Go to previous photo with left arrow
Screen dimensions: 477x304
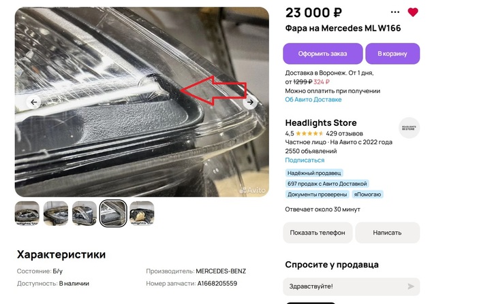34,102
